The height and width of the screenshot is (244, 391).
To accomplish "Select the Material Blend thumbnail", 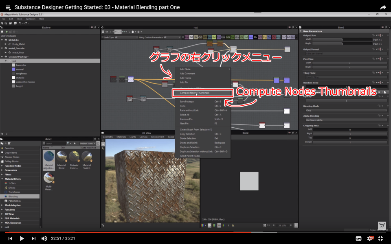I will [x=62, y=160].
